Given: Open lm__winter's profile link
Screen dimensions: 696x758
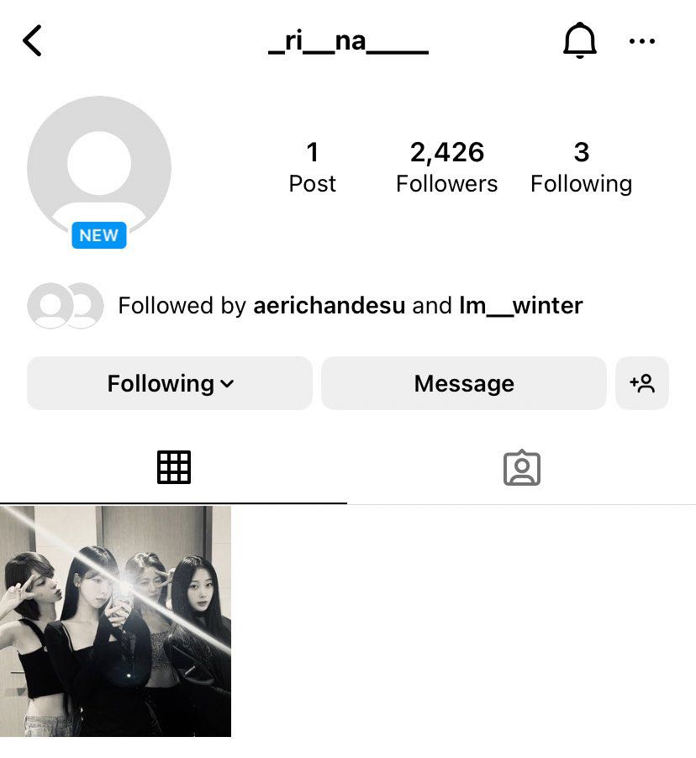Looking at the screenshot, I should click(x=521, y=306).
